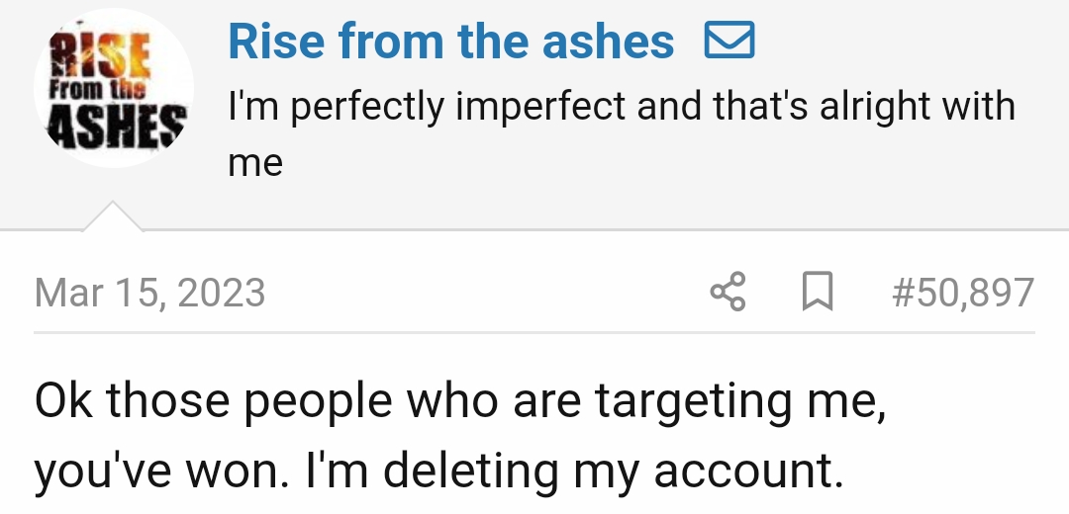Click the trailing 'me' of the user tagline
This screenshot has height=514, width=1069.
255,162
